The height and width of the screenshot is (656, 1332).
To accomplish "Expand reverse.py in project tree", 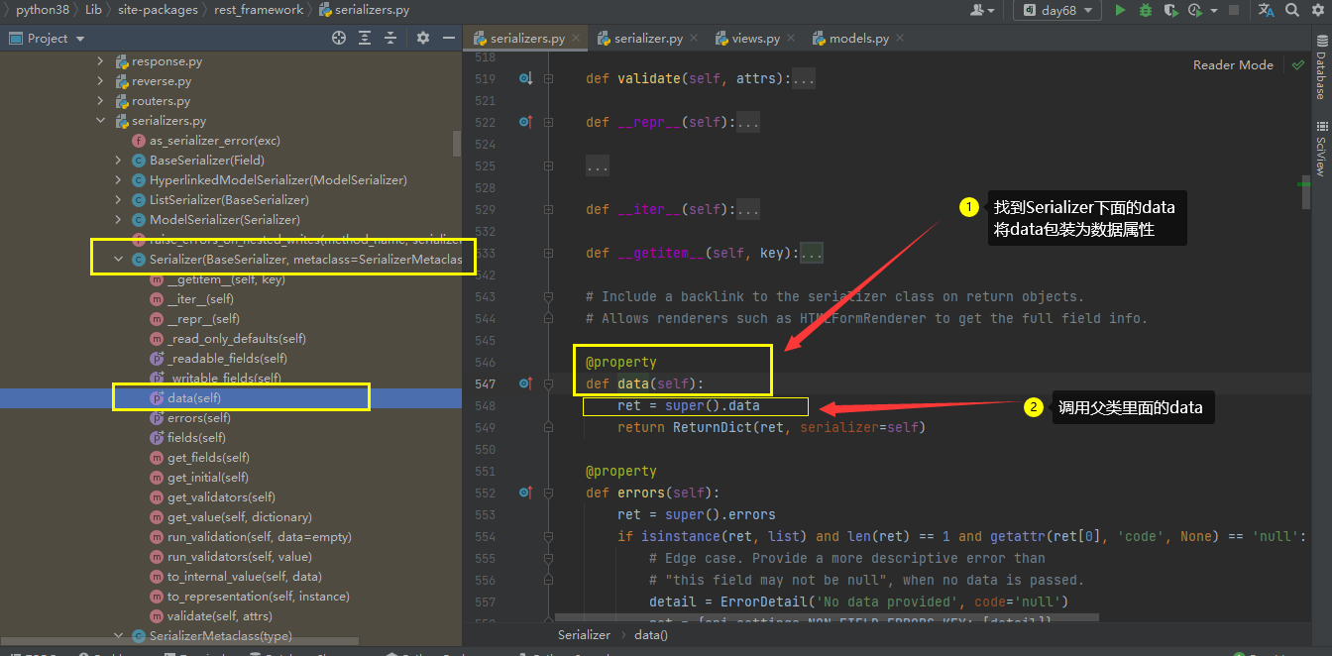I will [100, 81].
